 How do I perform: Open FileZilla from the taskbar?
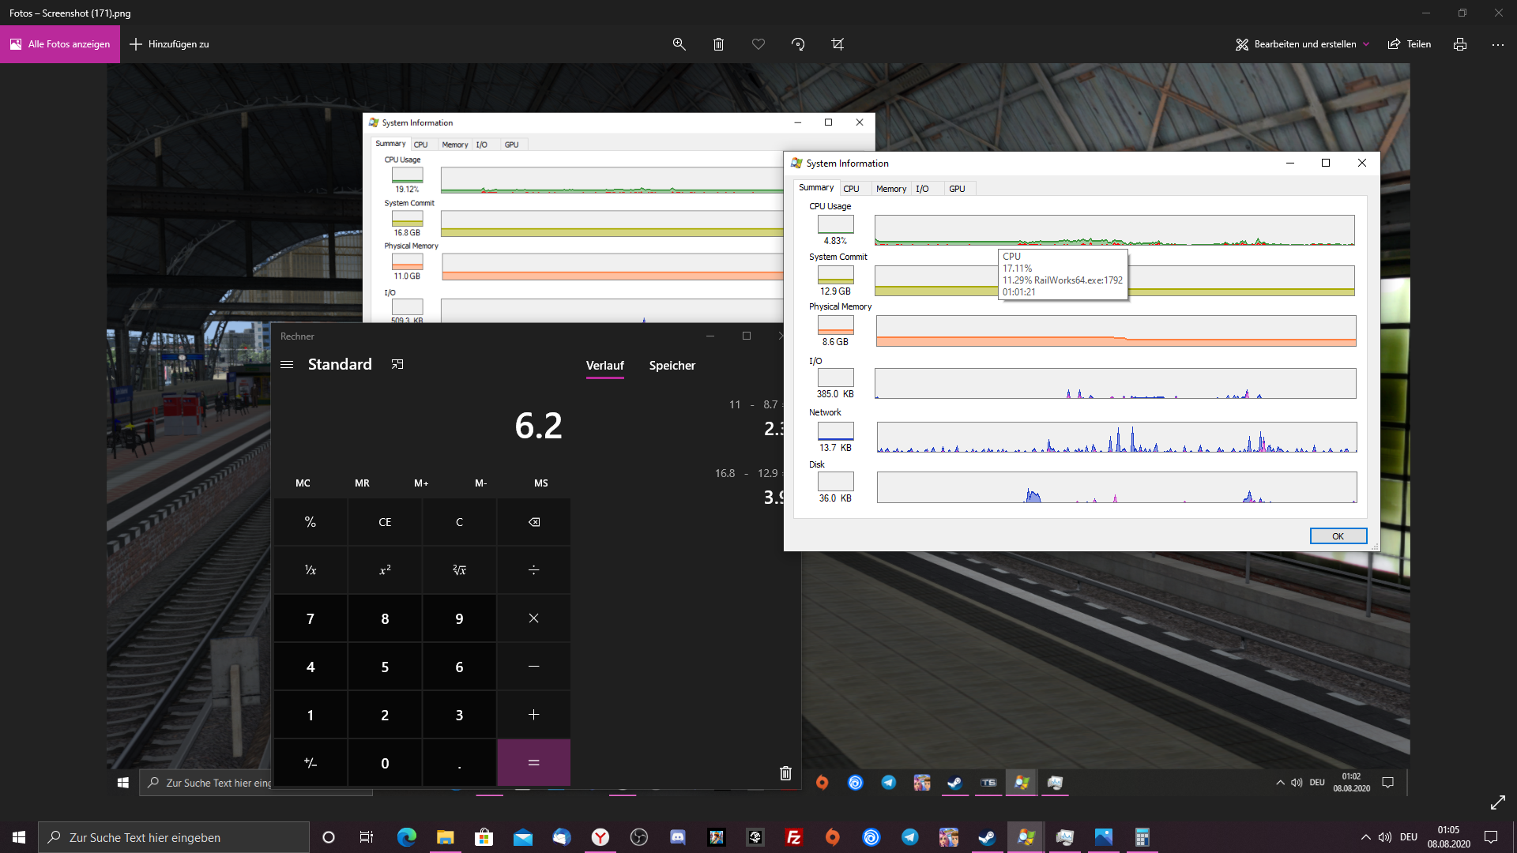793,837
